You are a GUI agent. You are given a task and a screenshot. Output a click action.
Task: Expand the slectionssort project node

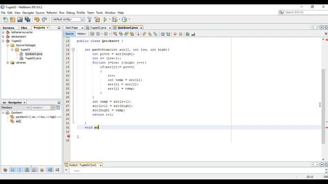pyautogui.click(x=3, y=36)
